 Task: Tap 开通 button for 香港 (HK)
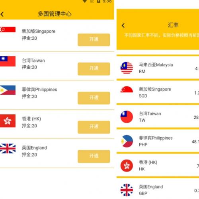94,127
